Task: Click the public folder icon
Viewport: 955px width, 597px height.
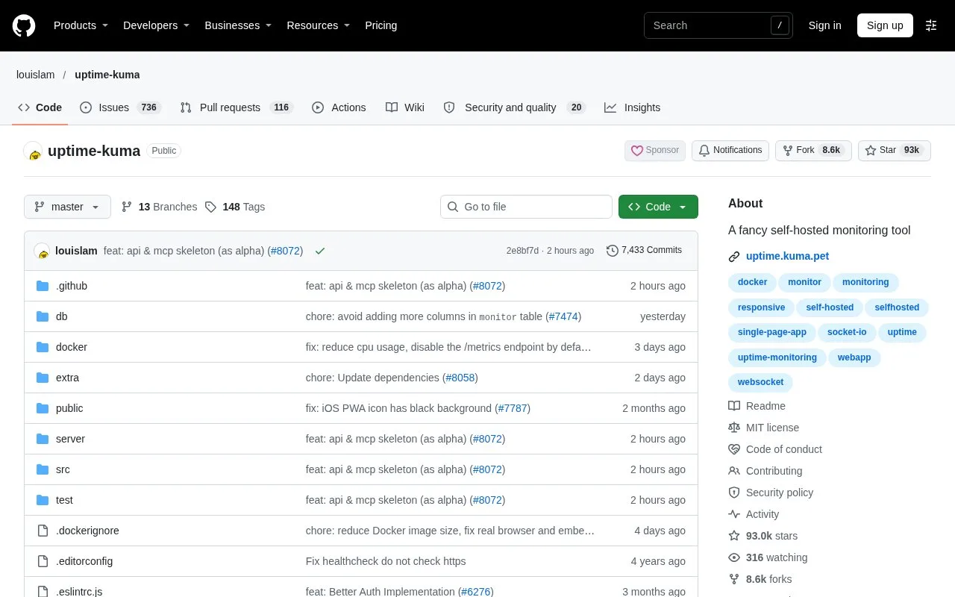Action: click(x=43, y=408)
